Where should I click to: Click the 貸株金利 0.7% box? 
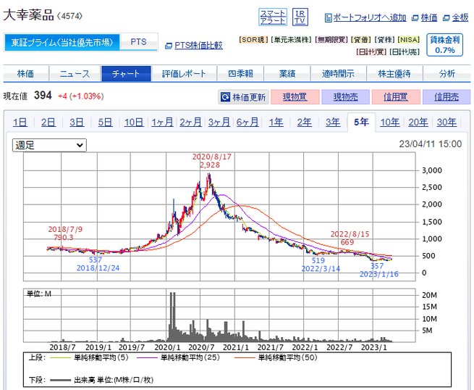point(444,45)
